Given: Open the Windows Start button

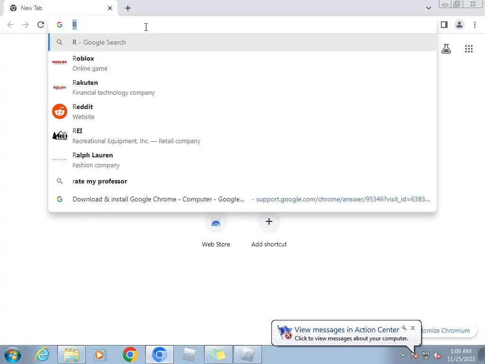Looking at the screenshot, I should coord(13,355).
